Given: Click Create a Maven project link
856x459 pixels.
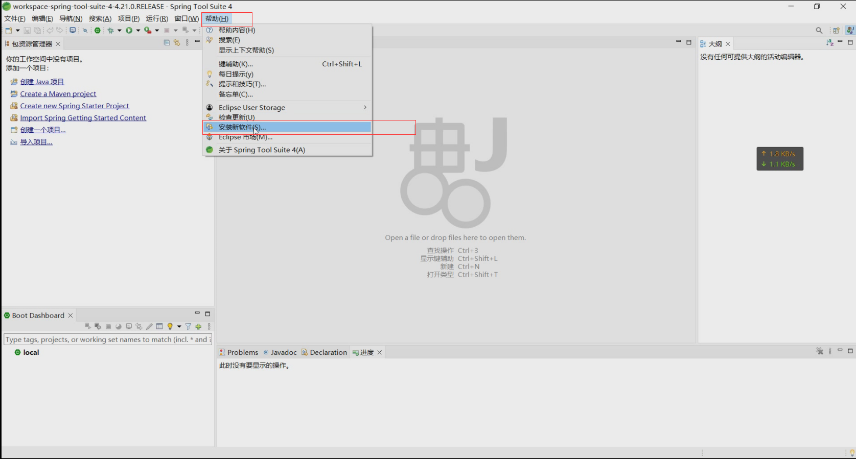Looking at the screenshot, I should pos(58,93).
